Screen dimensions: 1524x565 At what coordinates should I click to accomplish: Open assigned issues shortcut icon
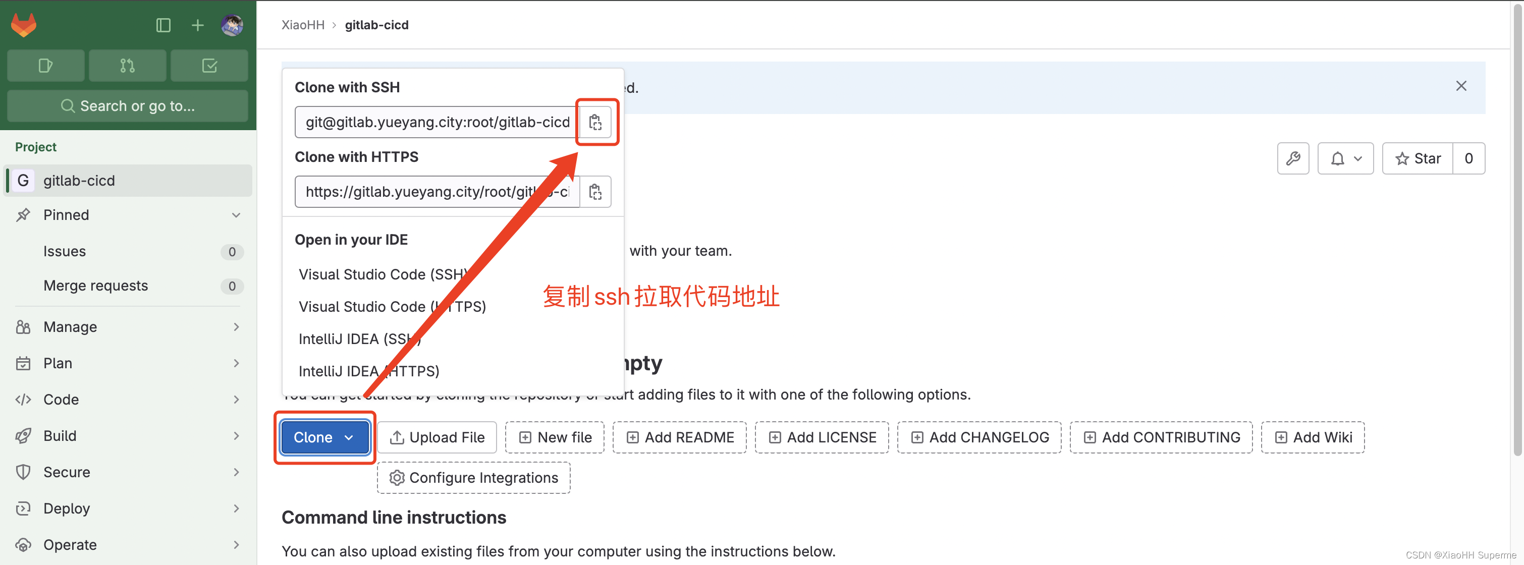pos(45,65)
